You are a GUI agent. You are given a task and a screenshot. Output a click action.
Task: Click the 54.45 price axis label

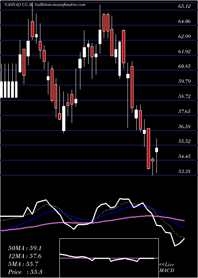coord(185,156)
